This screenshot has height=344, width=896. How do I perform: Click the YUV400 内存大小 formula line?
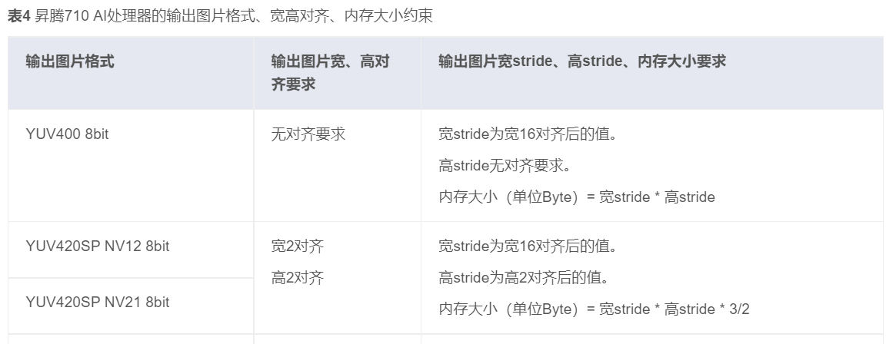pyautogui.click(x=577, y=197)
